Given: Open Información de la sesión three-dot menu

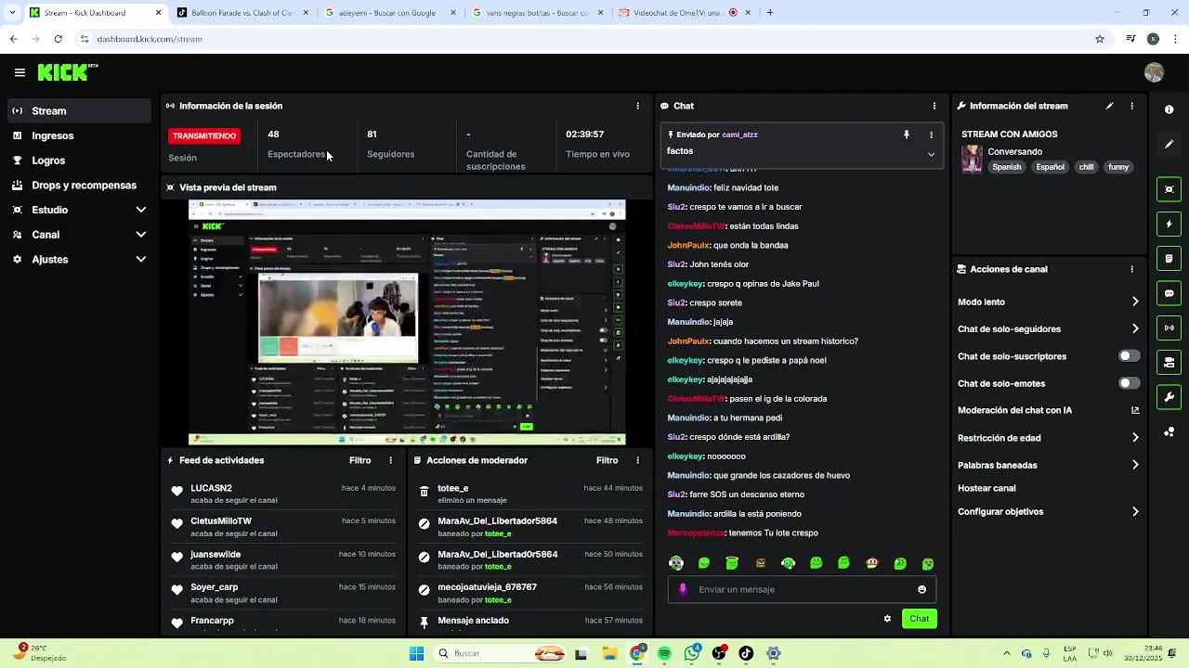Looking at the screenshot, I should [x=637, y=106].
